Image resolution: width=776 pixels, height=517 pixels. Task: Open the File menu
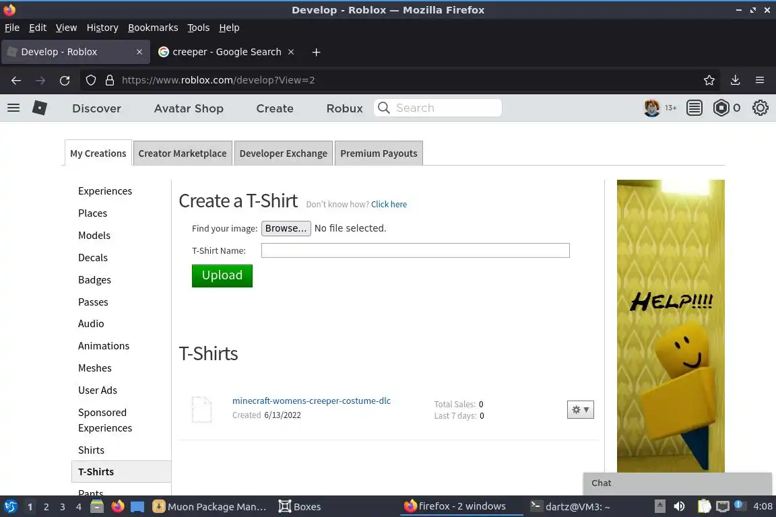click(12, 28)
